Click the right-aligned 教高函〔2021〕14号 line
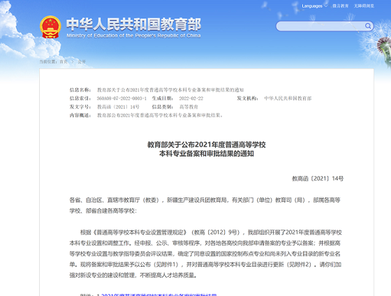Image resolution: width=391 pixels, height=296 pixels. coord(318,179)
